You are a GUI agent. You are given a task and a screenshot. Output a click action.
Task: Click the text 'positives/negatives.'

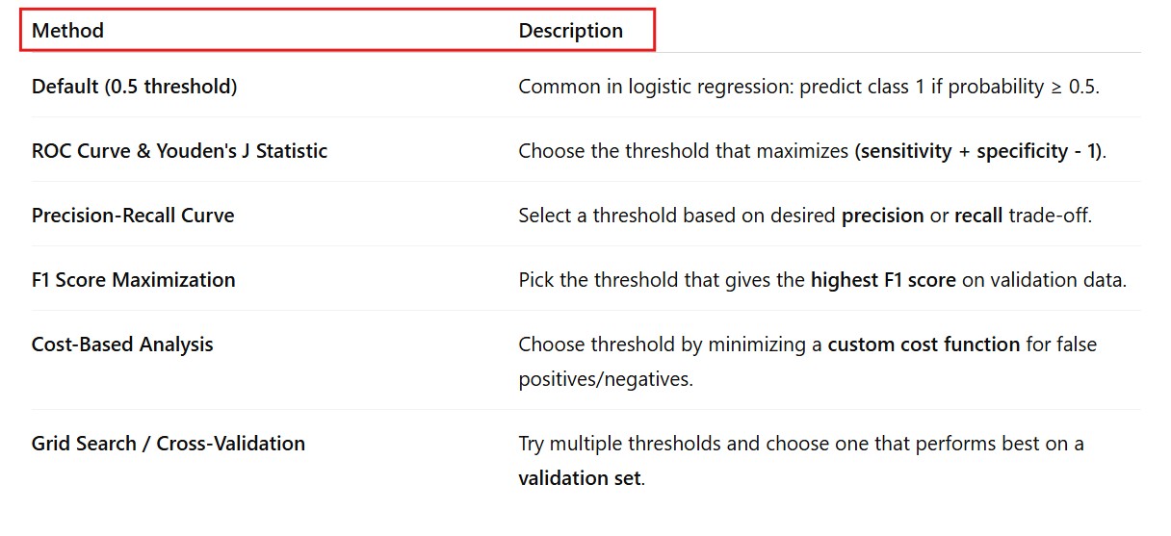pyautogui.click(x=605, y=379)
